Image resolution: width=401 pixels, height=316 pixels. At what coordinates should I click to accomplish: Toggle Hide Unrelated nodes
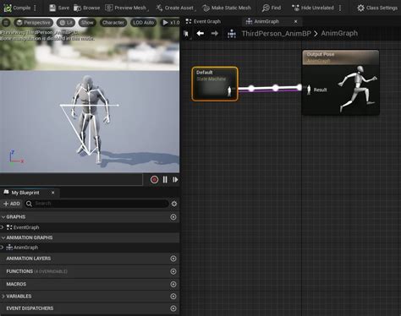point(313,8)
